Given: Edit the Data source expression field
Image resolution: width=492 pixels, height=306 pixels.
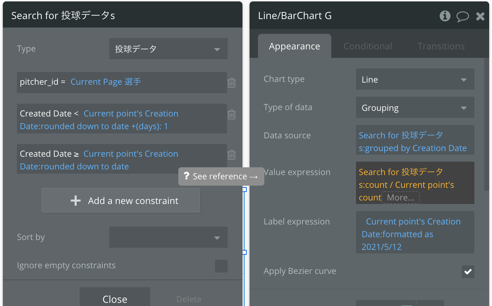Looking at the screenshot, I should pyautogui.click(x=415, y=141).
